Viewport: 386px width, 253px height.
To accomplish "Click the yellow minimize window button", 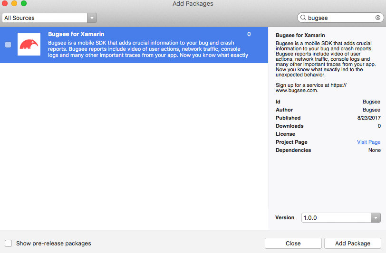I will click(14, 3).
